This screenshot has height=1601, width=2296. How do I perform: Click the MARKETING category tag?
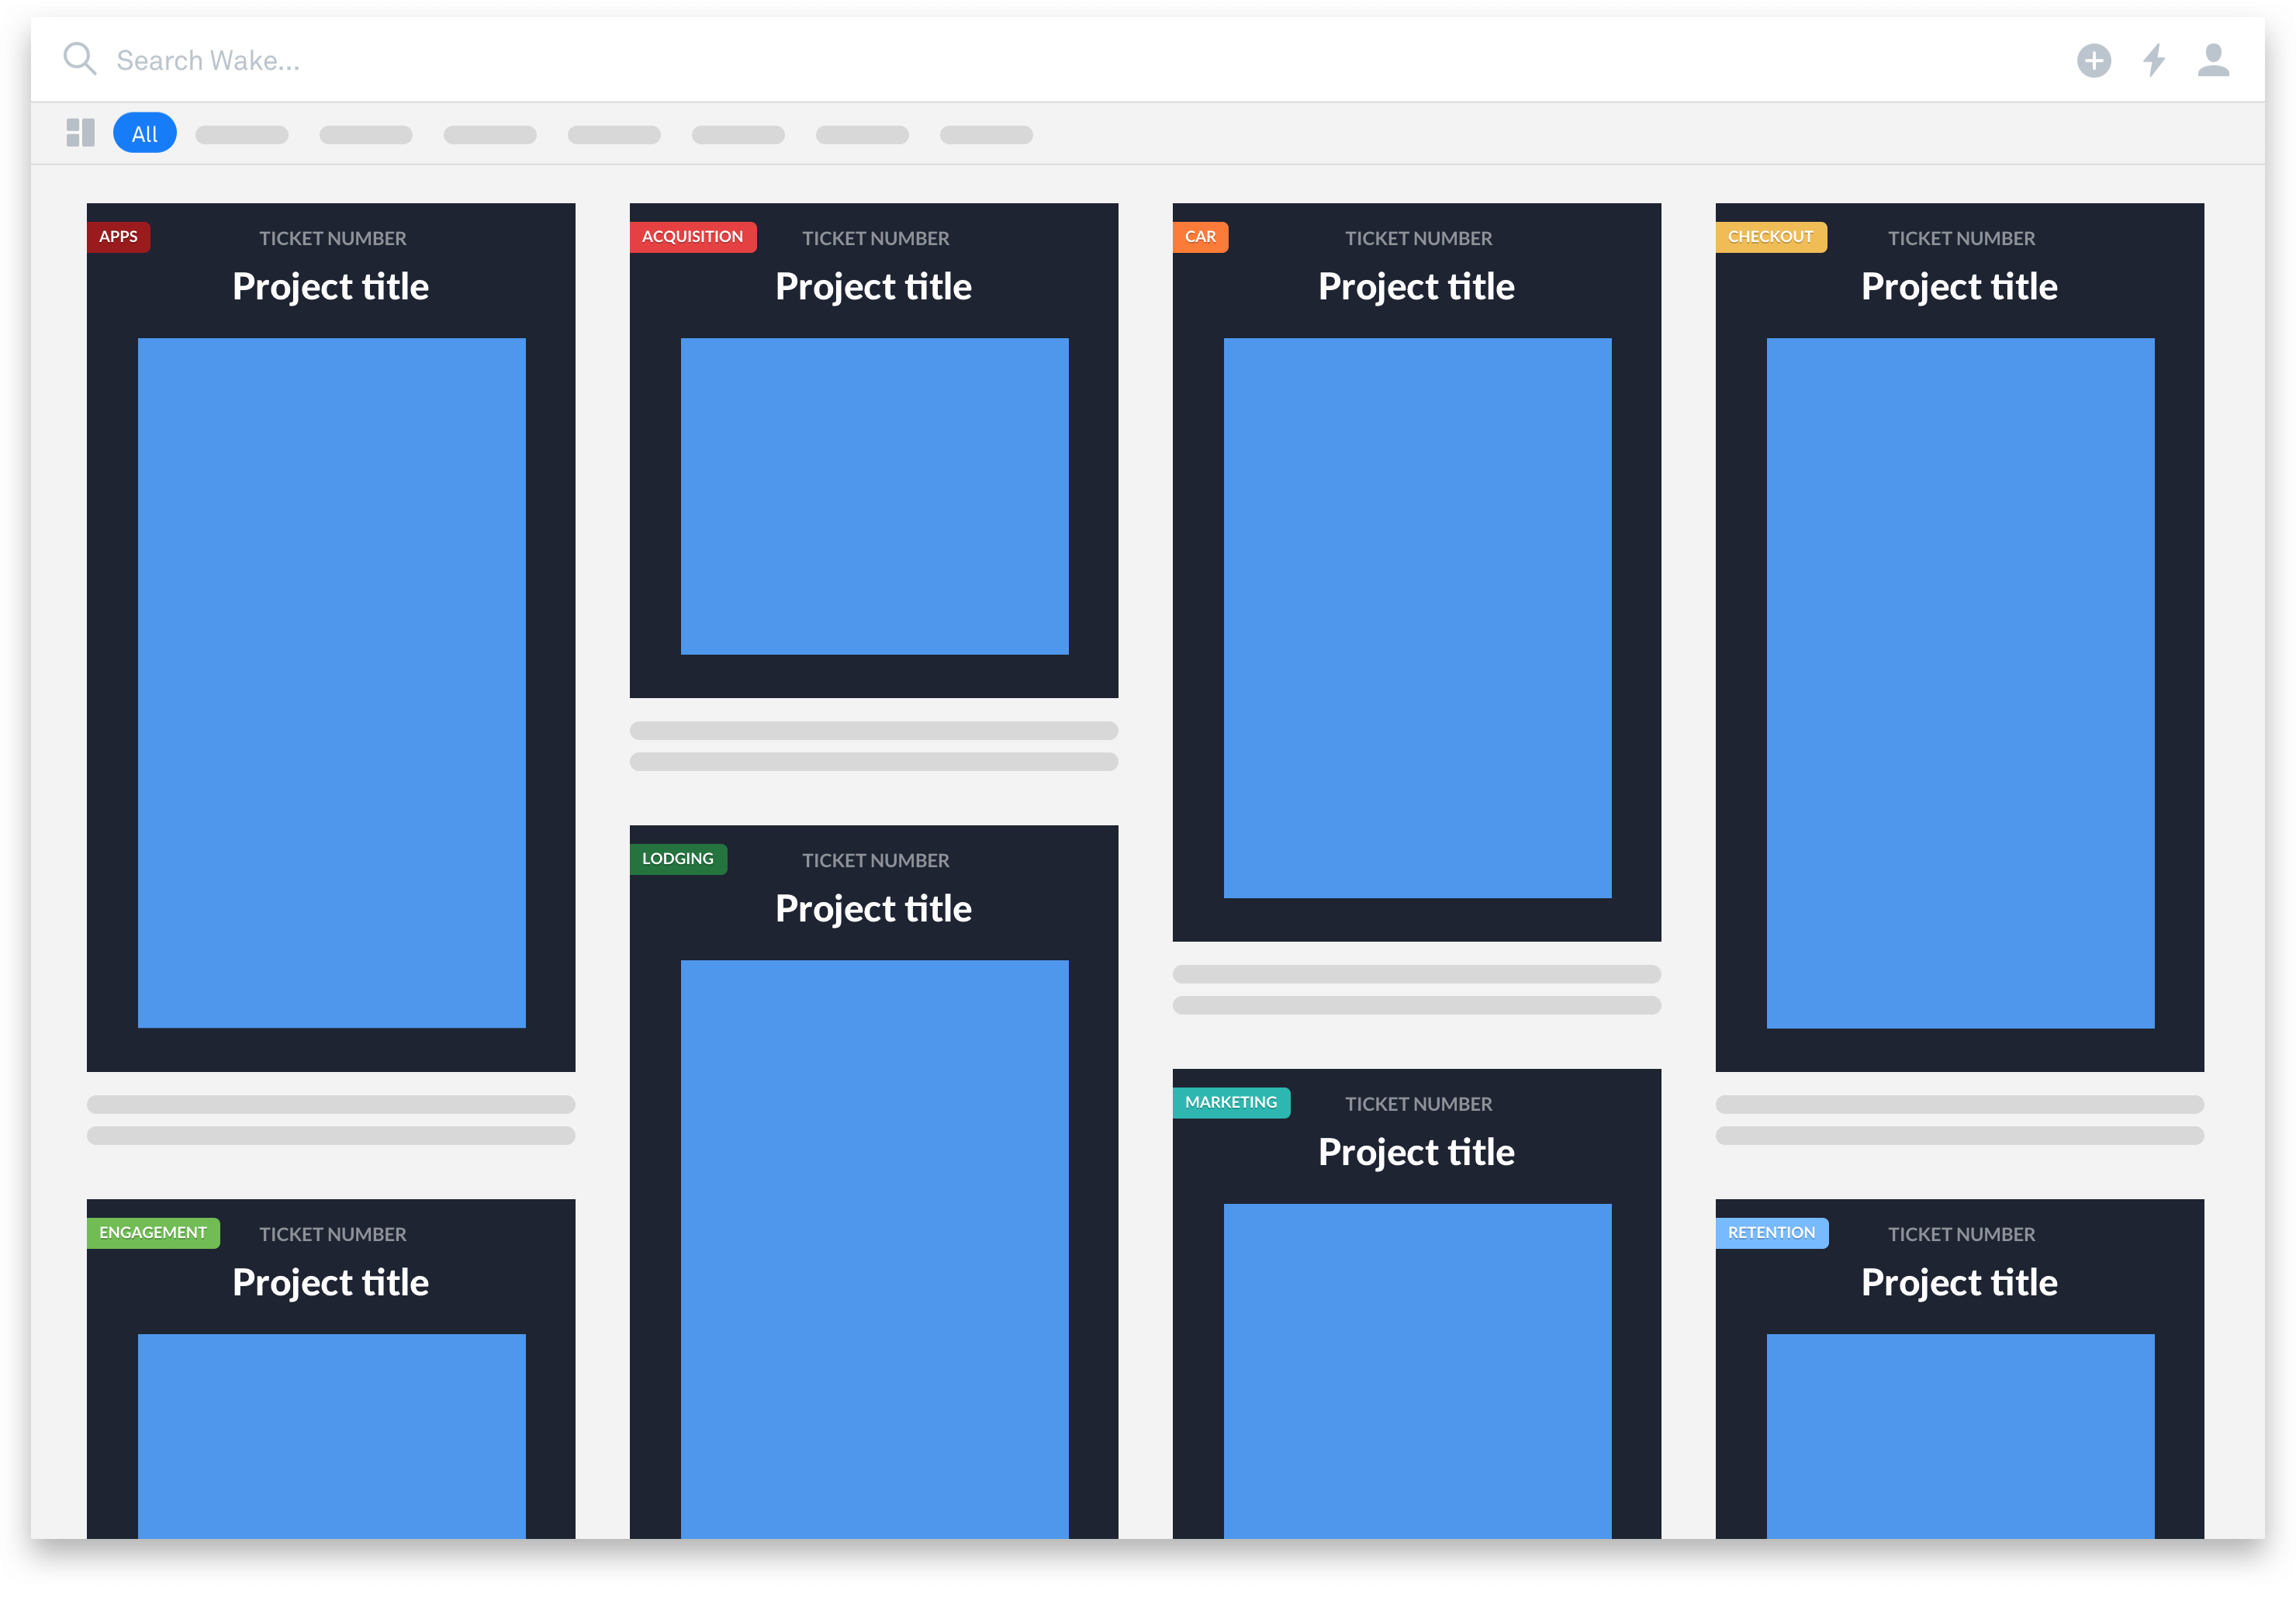click(1231, 1102)
